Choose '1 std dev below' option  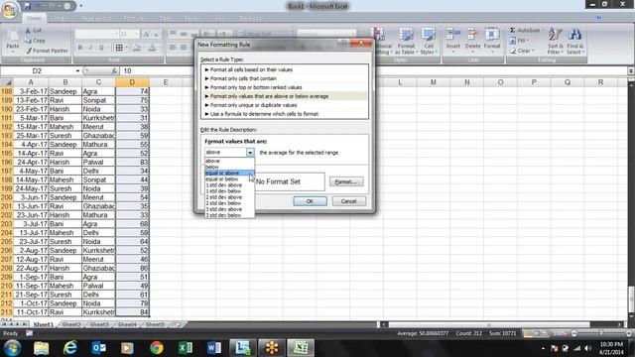tap(229, 191)
